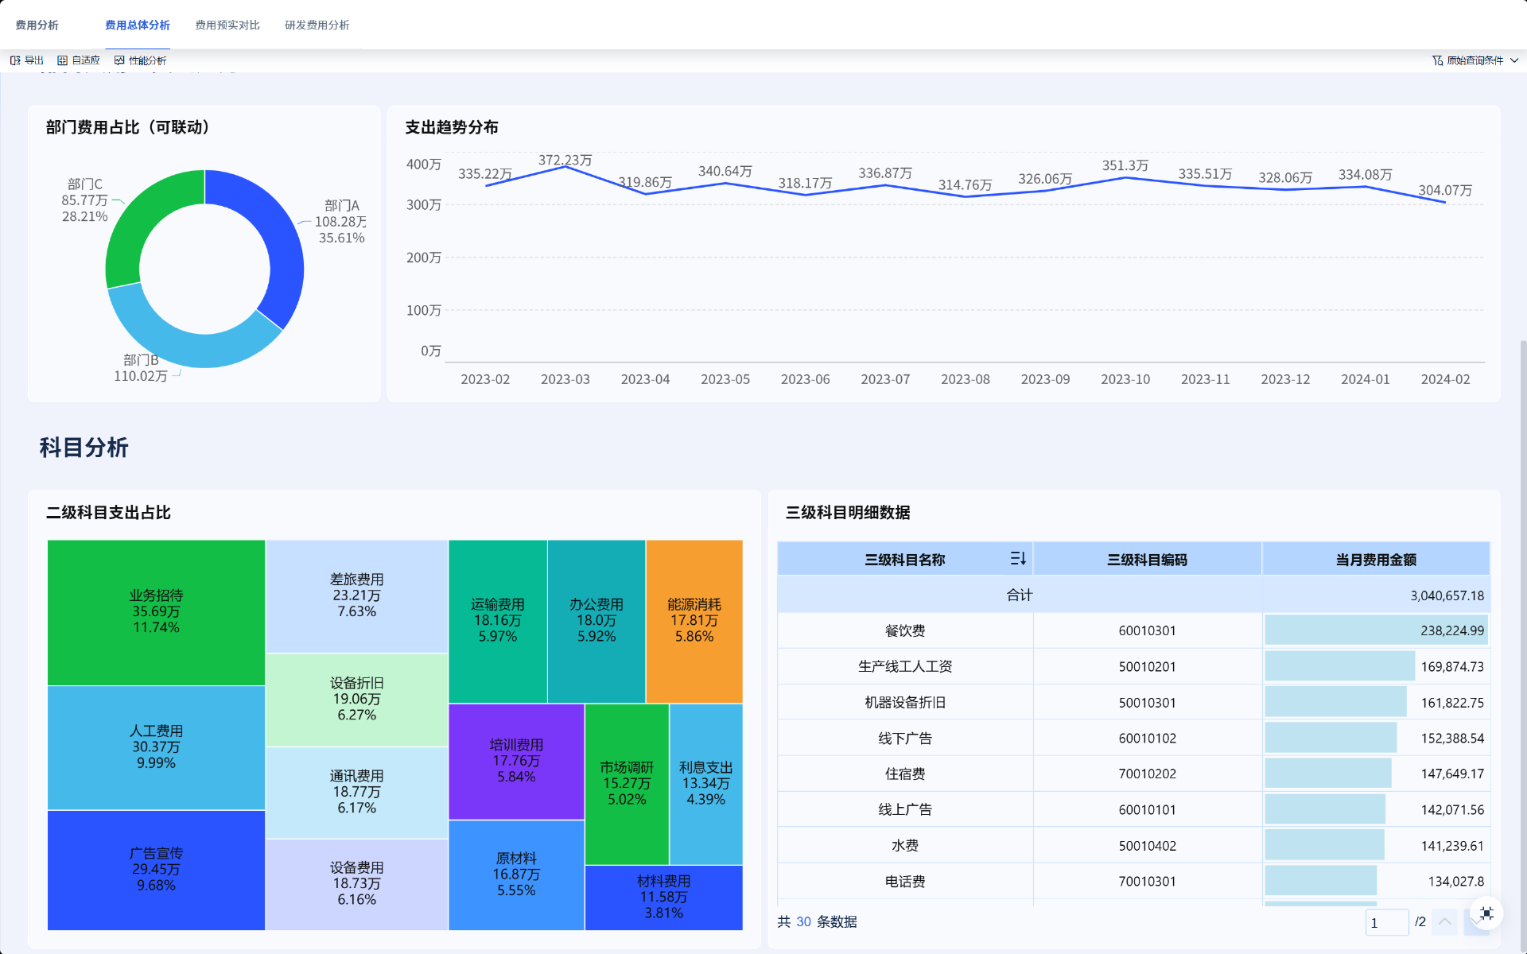Click the 原始查询条件 filter icon
The height and width of the screenshot is (954, 1527).
1437,60
